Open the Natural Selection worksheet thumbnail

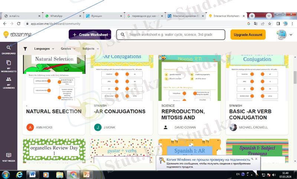tap(54, 78)
